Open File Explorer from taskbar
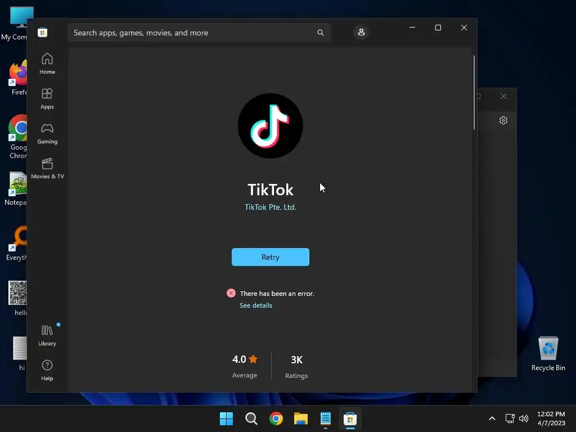 pos(301,418)
